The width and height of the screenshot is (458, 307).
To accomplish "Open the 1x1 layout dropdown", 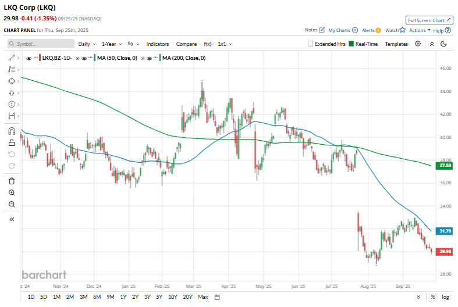I will click(x=225, y=44).
